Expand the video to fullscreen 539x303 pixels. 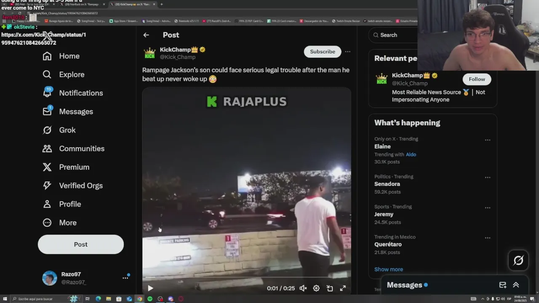click(x=343, y=288)
